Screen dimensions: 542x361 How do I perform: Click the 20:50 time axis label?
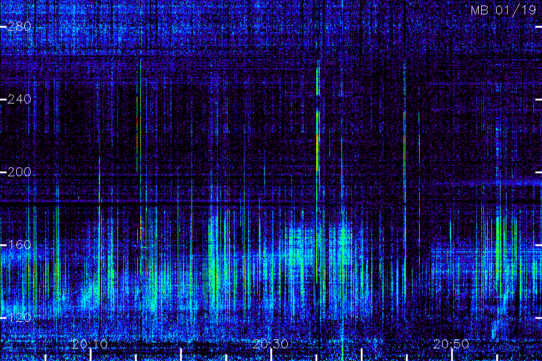pyautogui.click(x=451, y=344)
